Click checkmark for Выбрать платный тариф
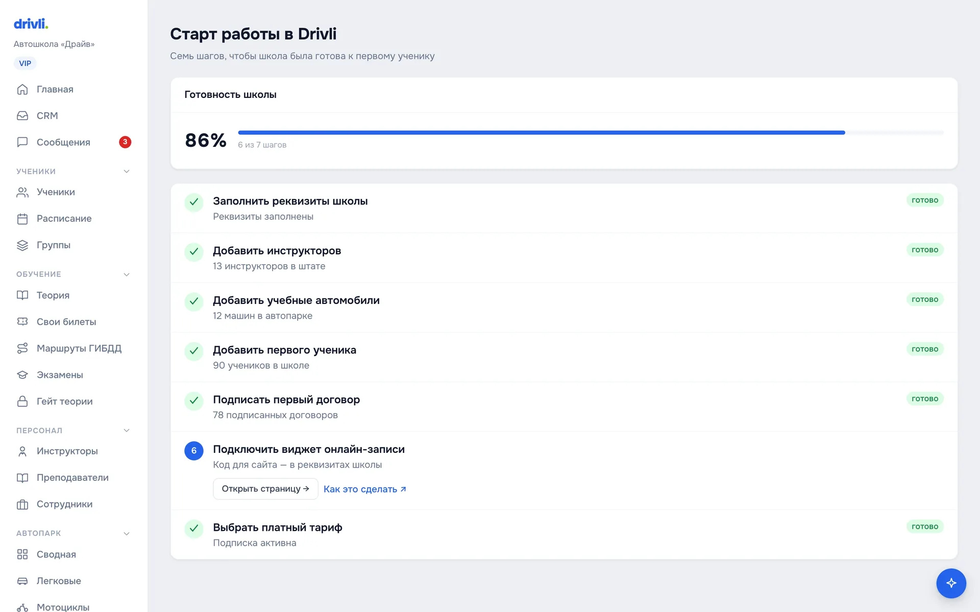Image resolution: width=980 pixels, height=612 pixels. pyautogui.click(x=194, y=528)
